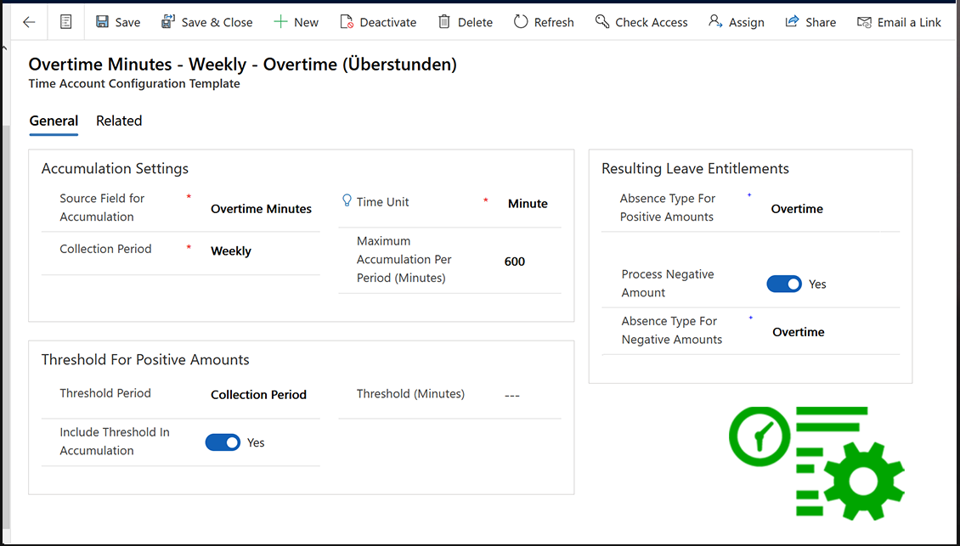
Task: Toggle Process Negative Amount switch
Action: tap(783, 284)
